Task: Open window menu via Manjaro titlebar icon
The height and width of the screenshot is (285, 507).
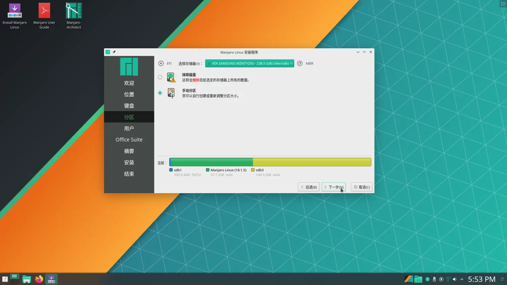Action: (x=108, y=52)
